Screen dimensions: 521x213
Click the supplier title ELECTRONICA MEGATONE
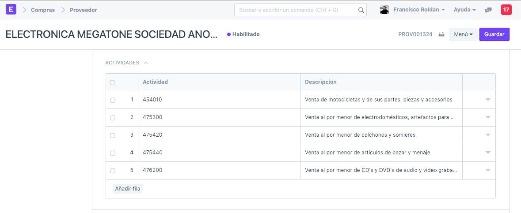coord(111,34)
